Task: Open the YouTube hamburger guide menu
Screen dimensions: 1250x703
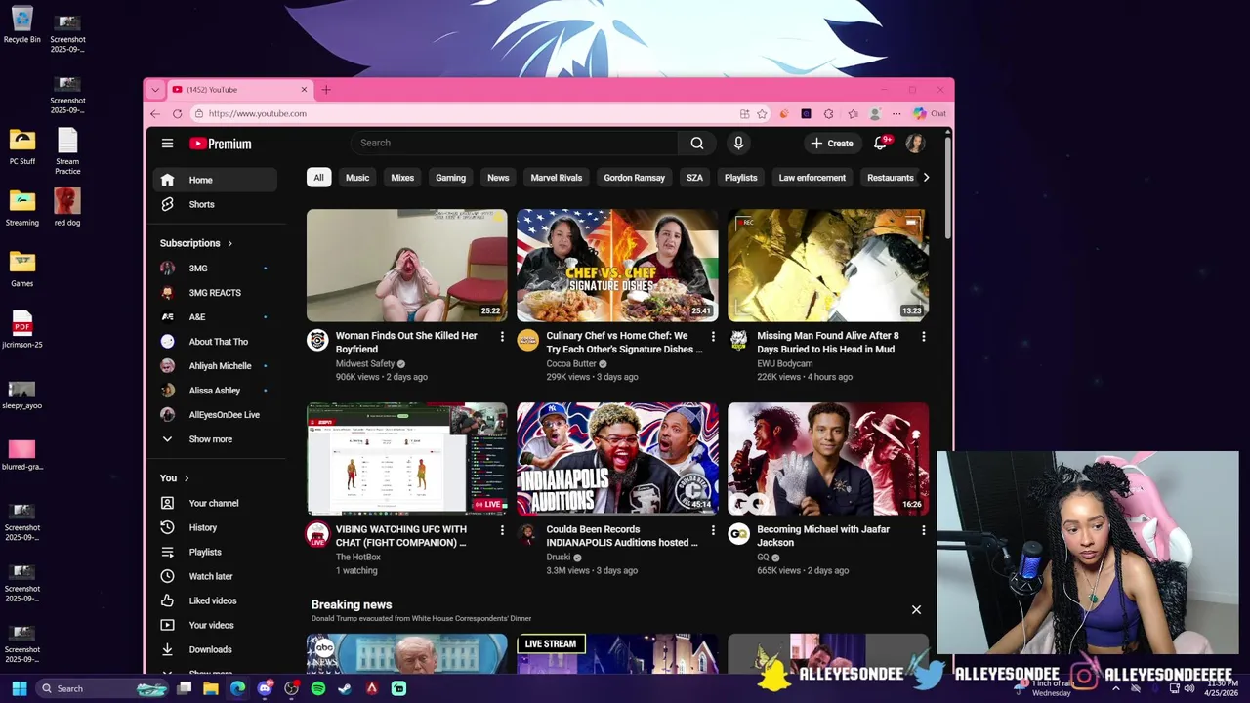Action: coord(167,144)
